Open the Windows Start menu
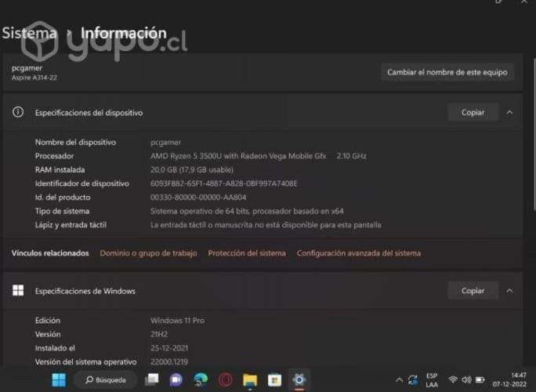The height and width of the screenshot is (392, 536). pyautogui.click(x=59, y=379)
